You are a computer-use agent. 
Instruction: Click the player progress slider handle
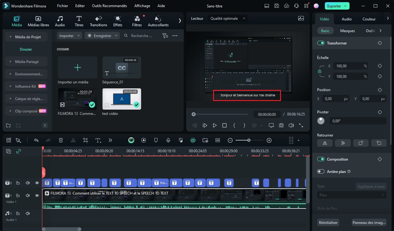point(194,114)
